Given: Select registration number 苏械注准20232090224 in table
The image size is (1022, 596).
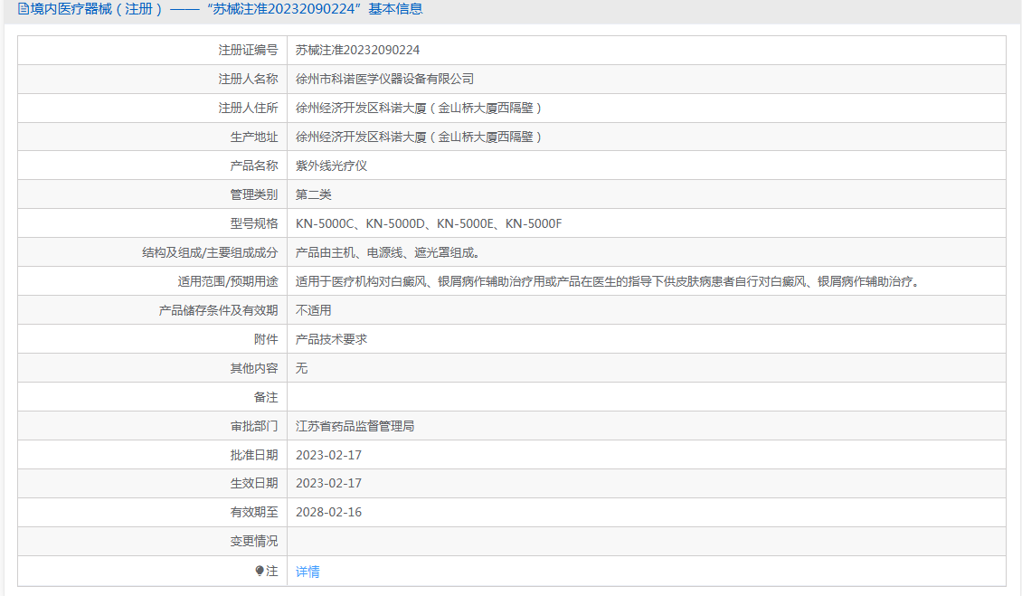Looking at the screenshot, I should (x=357, y=51).
